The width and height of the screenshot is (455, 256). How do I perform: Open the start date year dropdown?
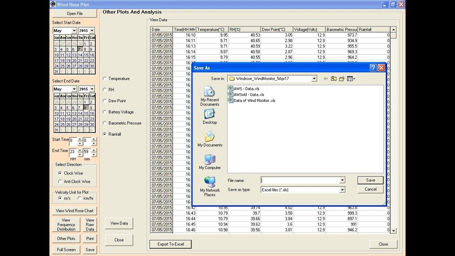[x=92, y=31]
